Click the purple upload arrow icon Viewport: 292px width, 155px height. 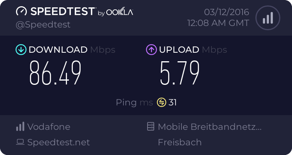151,50
